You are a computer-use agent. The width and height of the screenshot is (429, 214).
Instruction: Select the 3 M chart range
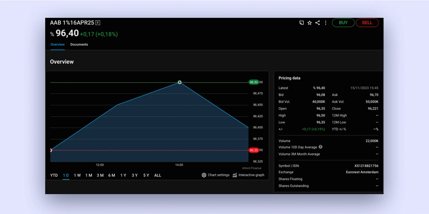[100, 175]
